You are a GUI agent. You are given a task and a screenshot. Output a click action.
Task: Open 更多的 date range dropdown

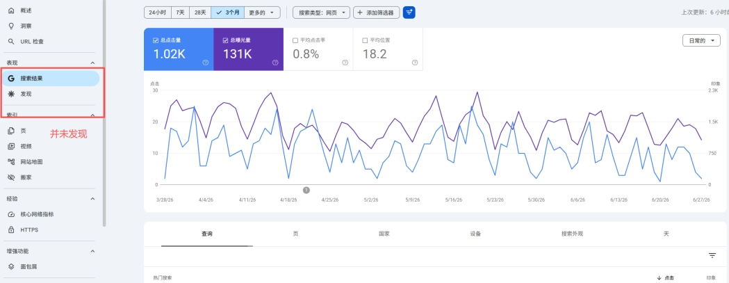click(x=262, y=13)
